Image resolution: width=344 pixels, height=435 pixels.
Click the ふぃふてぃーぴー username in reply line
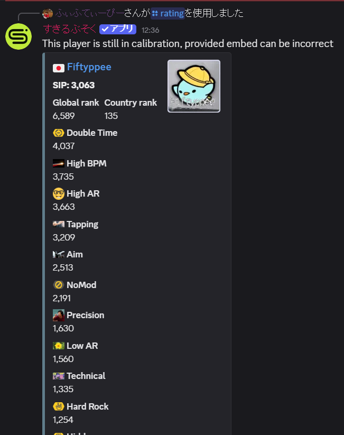[x=90, y=13]
